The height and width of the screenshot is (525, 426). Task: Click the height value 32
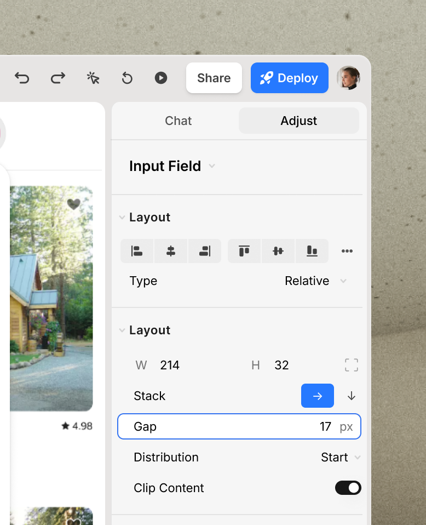pyautogui.click(x=281, y=366)
